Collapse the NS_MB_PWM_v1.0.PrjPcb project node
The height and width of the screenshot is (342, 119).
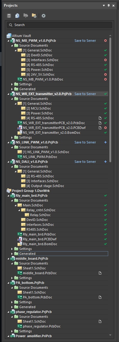[x=8, y=41]
